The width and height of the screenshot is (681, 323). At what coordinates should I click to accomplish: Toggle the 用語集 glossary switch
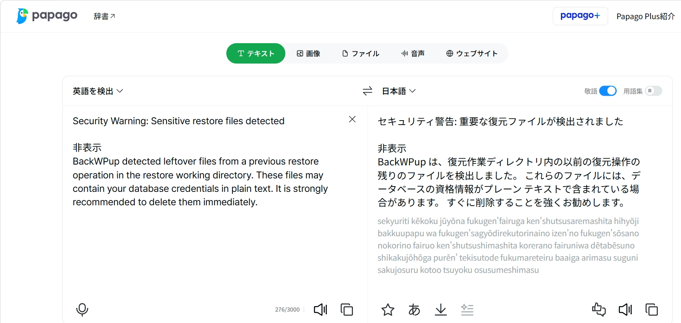[x=654, y=91]
